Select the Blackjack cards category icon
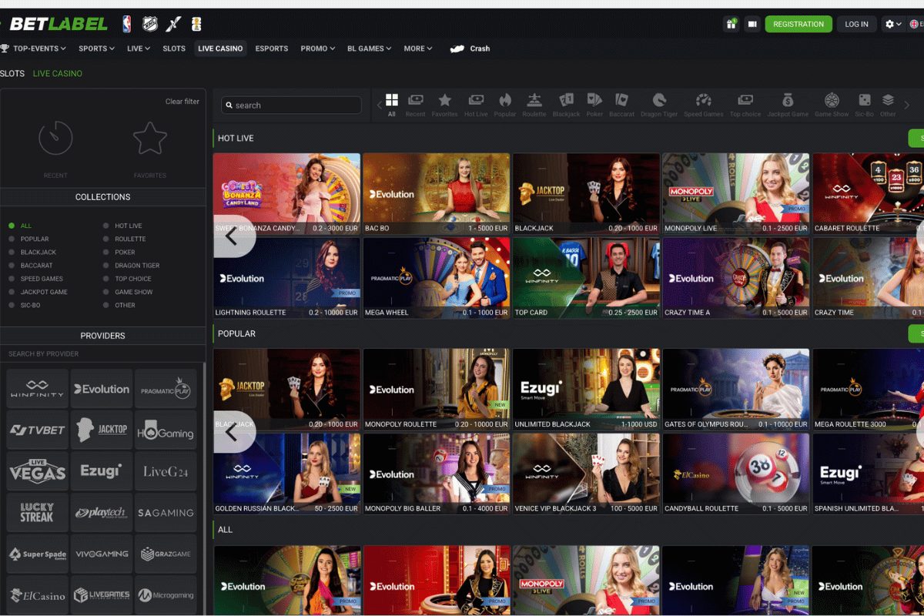Viewport: 924px width, 616px height. [566, 105]
